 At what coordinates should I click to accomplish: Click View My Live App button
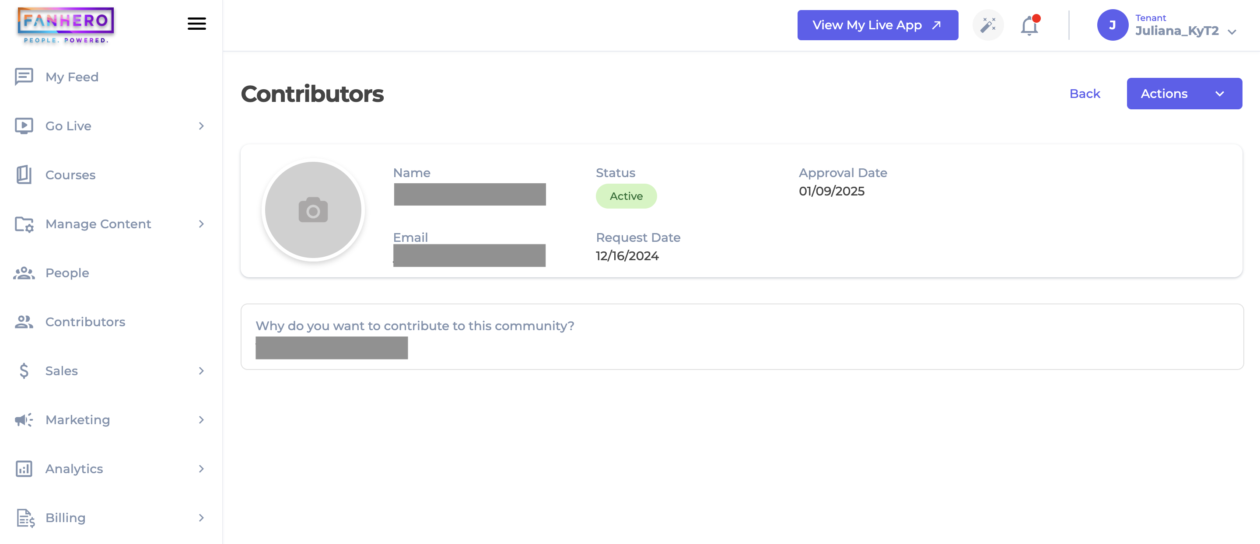click(878, 25)
